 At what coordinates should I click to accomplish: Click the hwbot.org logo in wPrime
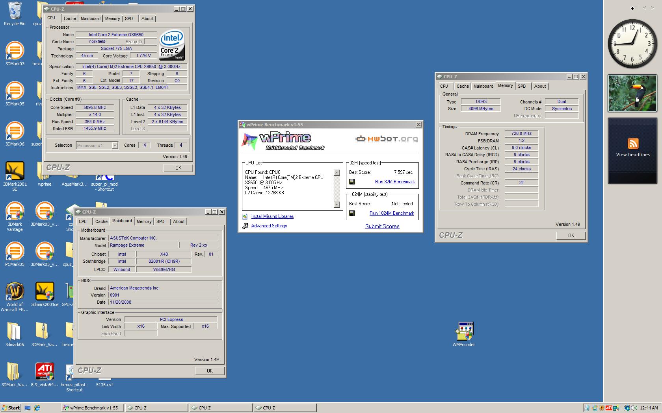(386, 138)
